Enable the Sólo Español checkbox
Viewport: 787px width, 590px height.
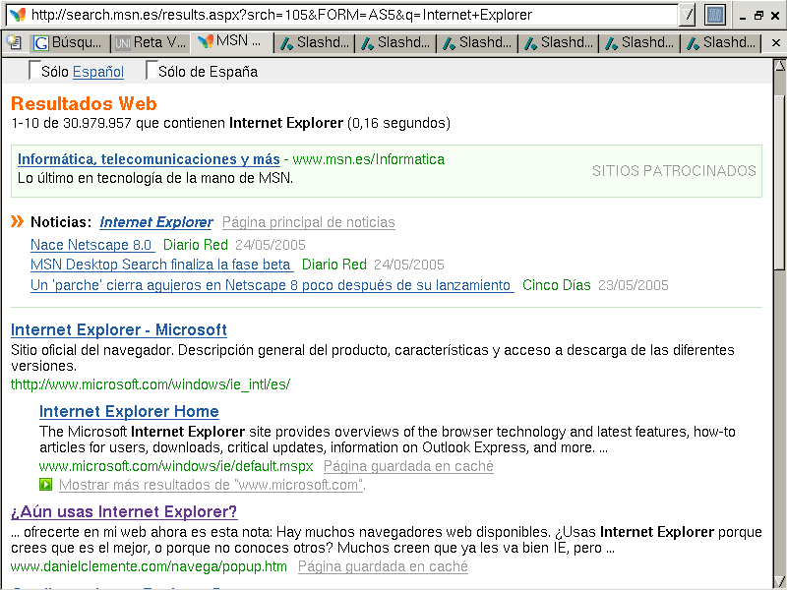[x=34, y=70]
